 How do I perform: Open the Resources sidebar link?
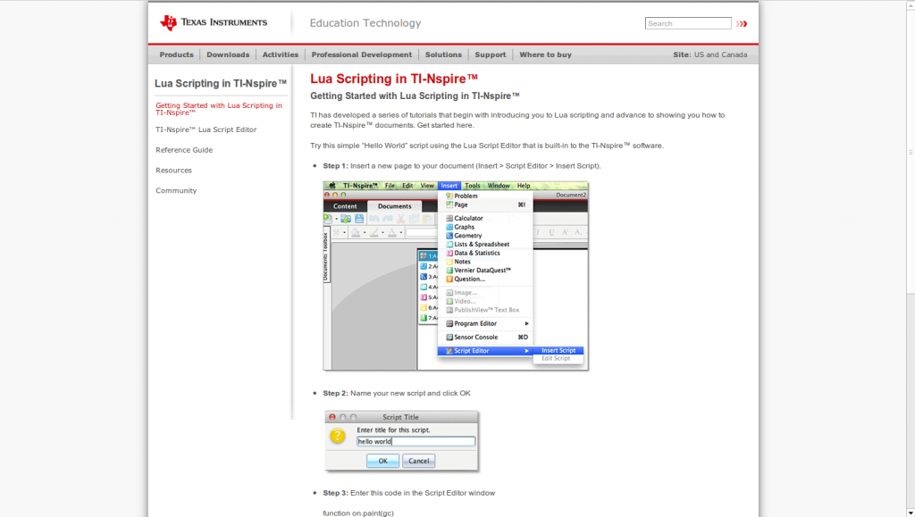click(173, 171)
